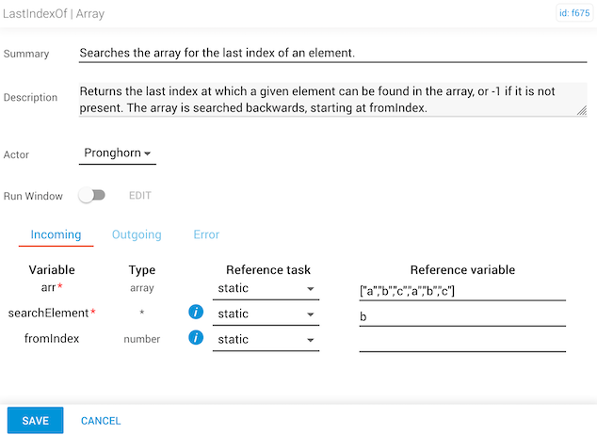This screenshot has width=597, height=435.
Task: Click the Description resize handle corner
Action: tap(582, 111)
